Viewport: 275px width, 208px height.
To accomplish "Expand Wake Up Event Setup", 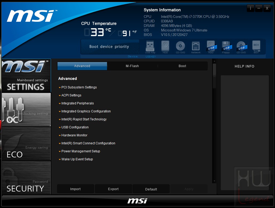I will pos(76,159).
